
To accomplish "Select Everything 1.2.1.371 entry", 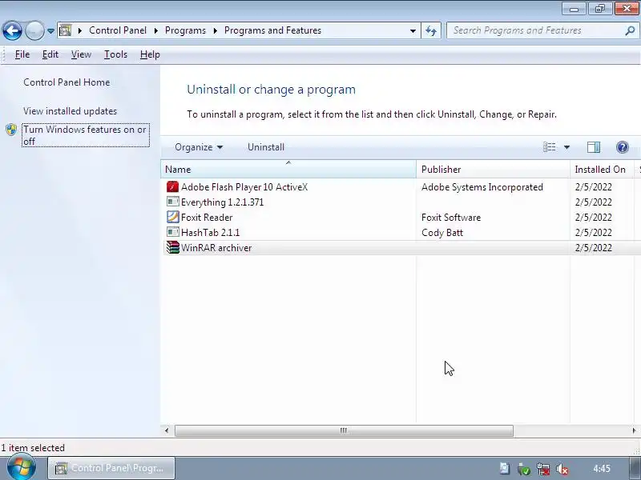I will tap(223, 202).
